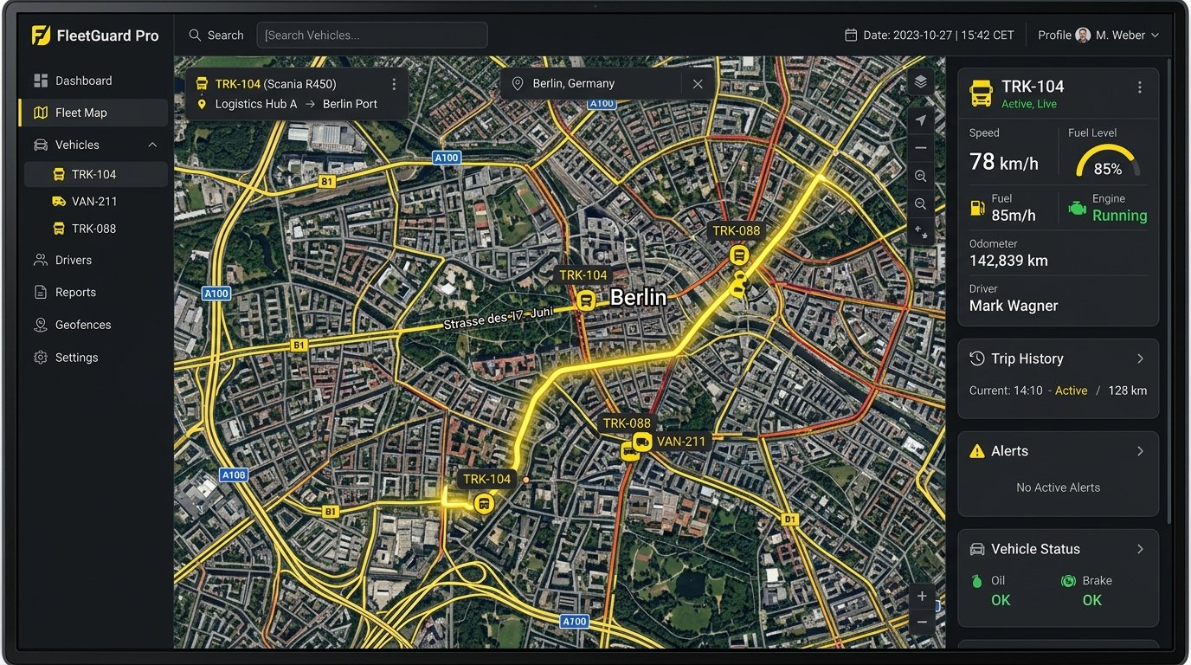Image resolution: width=1191 pixels, height=665 pixels.
Task: Select the VAN-211 van marker on map
Action: click(x=642, y=442)
